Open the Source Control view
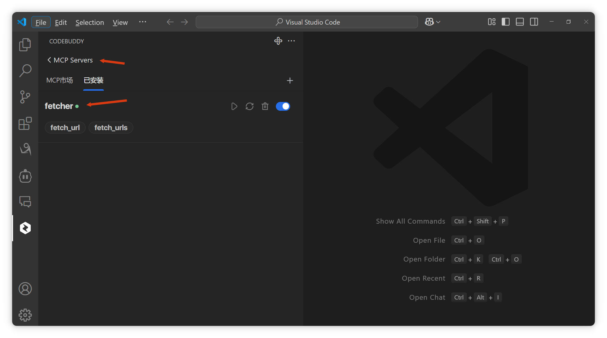This screenshot has height=338, width=607. (x=25, y=97)
